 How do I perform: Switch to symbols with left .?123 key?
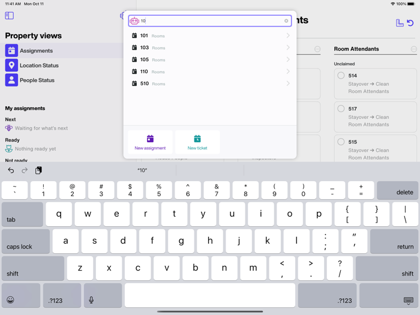coord(62,295)
